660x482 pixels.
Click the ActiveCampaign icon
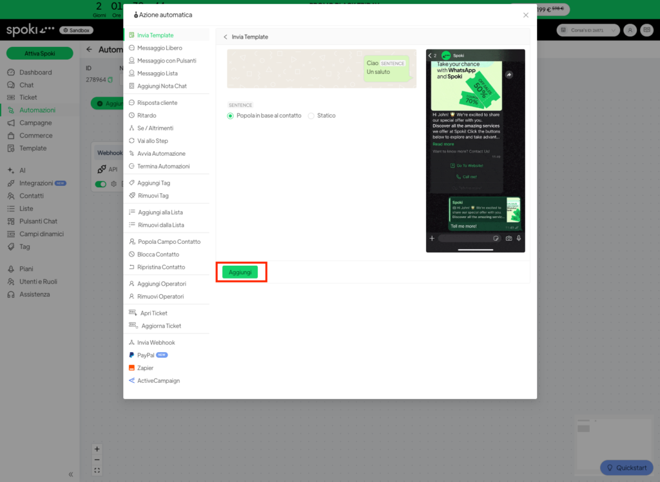pos(131,381)
